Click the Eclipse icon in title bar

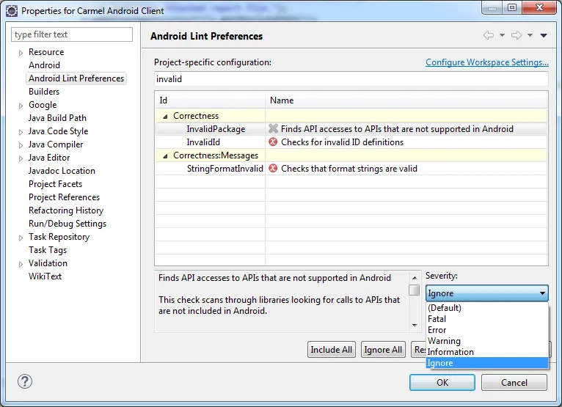[x=11, y=11]
